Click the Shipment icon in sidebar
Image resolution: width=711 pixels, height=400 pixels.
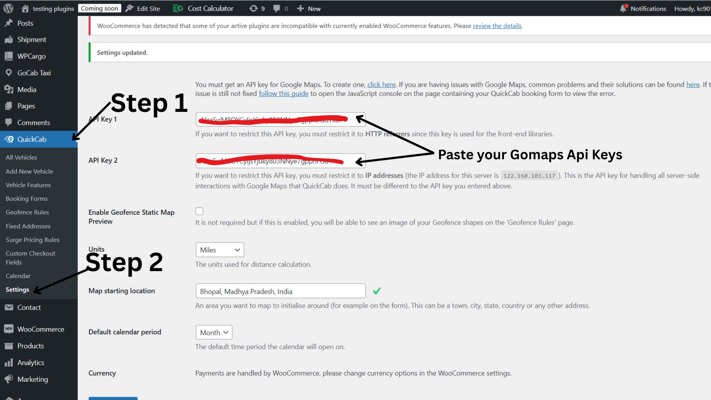tap(9, 40)
